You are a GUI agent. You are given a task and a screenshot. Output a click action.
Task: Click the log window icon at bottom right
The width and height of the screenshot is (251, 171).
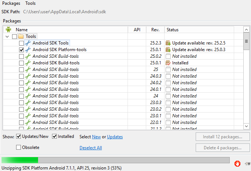[x=248, y=164]
